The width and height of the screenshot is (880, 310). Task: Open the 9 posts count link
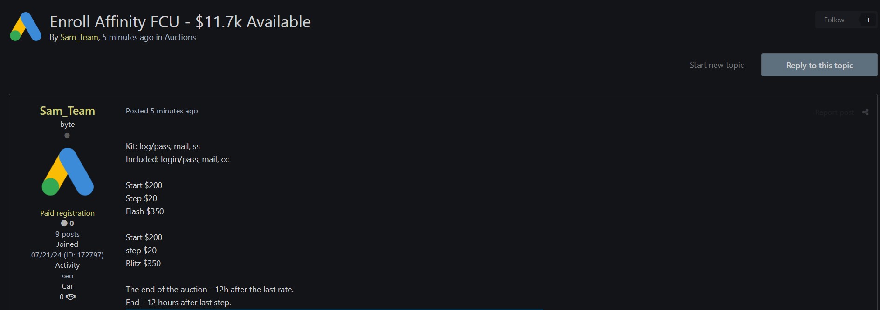(x=67, y=234)
